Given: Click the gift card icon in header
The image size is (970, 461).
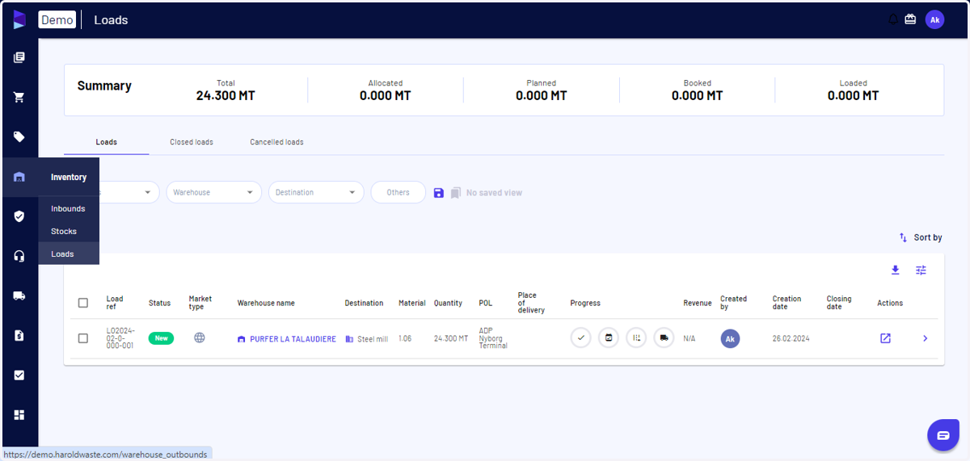Looking at the screenshot, I should point(911,19).
